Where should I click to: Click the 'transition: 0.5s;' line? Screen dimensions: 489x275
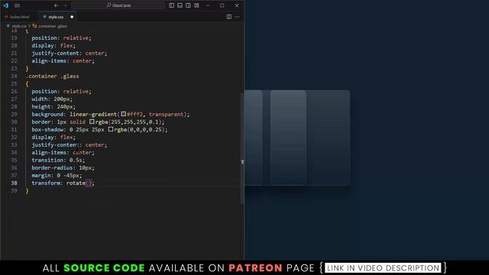(58, 160)
